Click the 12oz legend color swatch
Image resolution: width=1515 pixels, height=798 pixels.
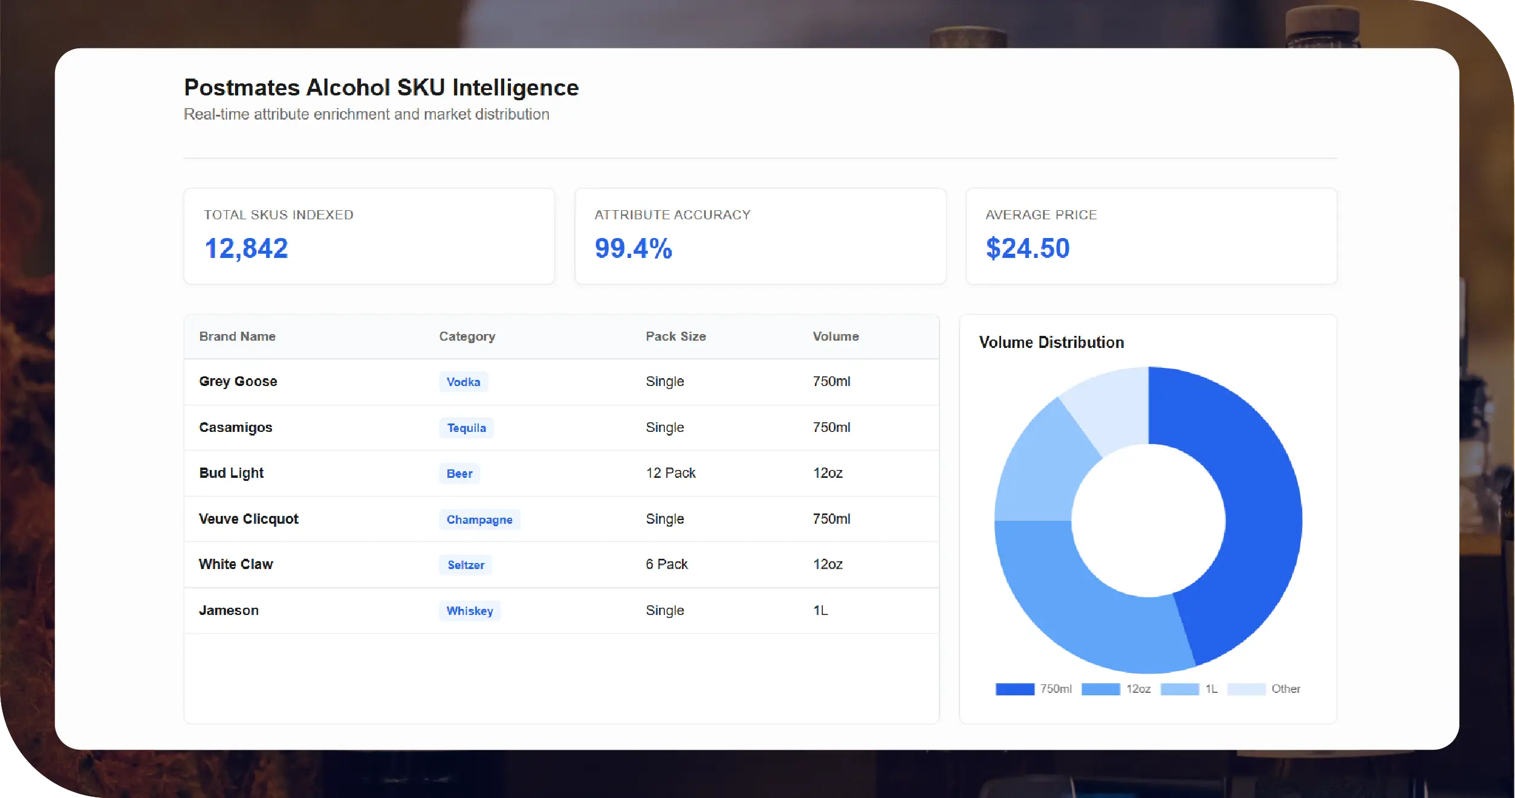(1100, 689)
